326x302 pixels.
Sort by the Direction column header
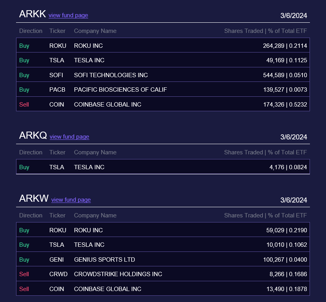tap(31, 31)
